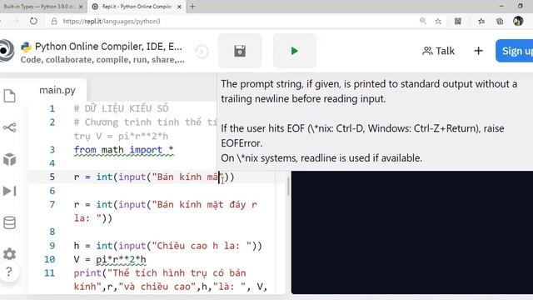
Task: Click the Repl.it logo icon
Action: click(x=6, y=51)
